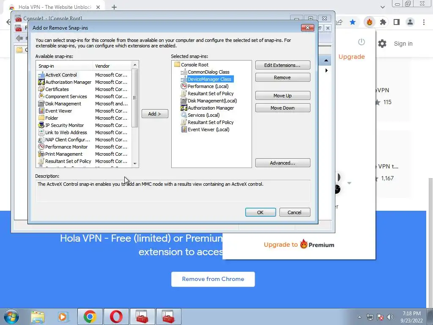Click the Move Up button
The height and width of the screenshot is (325, 433).
click(x=282, y=96)
